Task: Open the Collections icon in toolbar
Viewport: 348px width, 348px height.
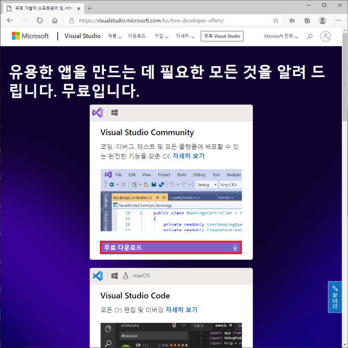Action: point(307,21)
